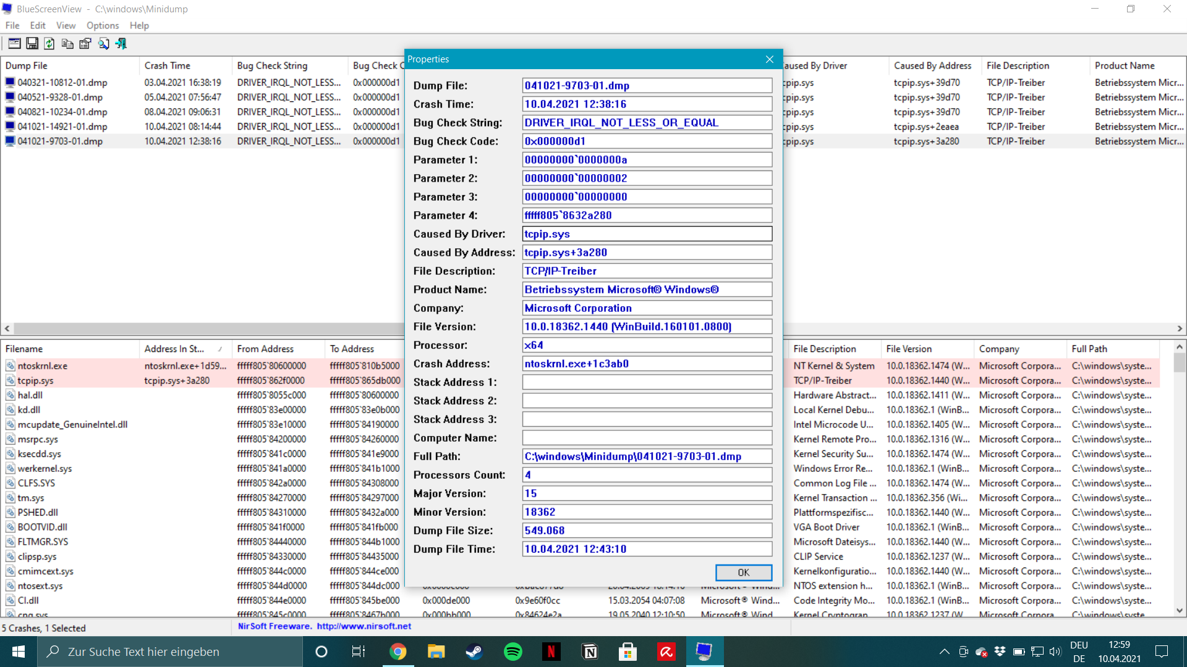The image size is (1187, 667).
Task: Click in the Dump File value field
Action: 647,85
